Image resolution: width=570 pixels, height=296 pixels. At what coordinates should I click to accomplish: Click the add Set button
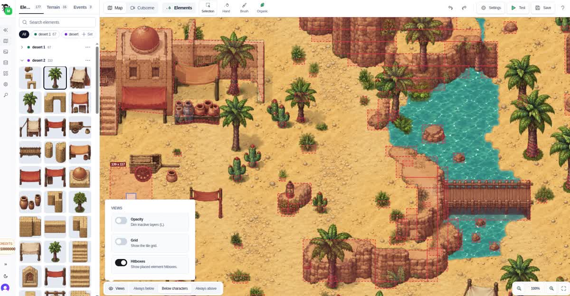[87, 34]
